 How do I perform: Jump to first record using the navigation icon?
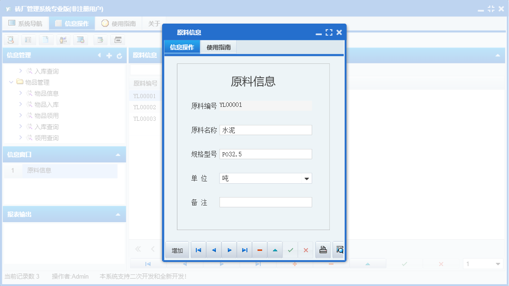[x=198, y=249]
